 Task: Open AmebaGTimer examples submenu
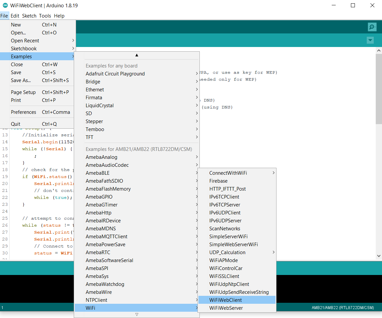pyautogui.click(x=137, y=205)
